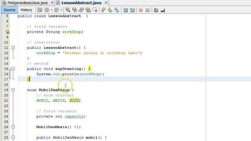Collapse the LessonAbstract constructor fold at line 11

point(13,47)
